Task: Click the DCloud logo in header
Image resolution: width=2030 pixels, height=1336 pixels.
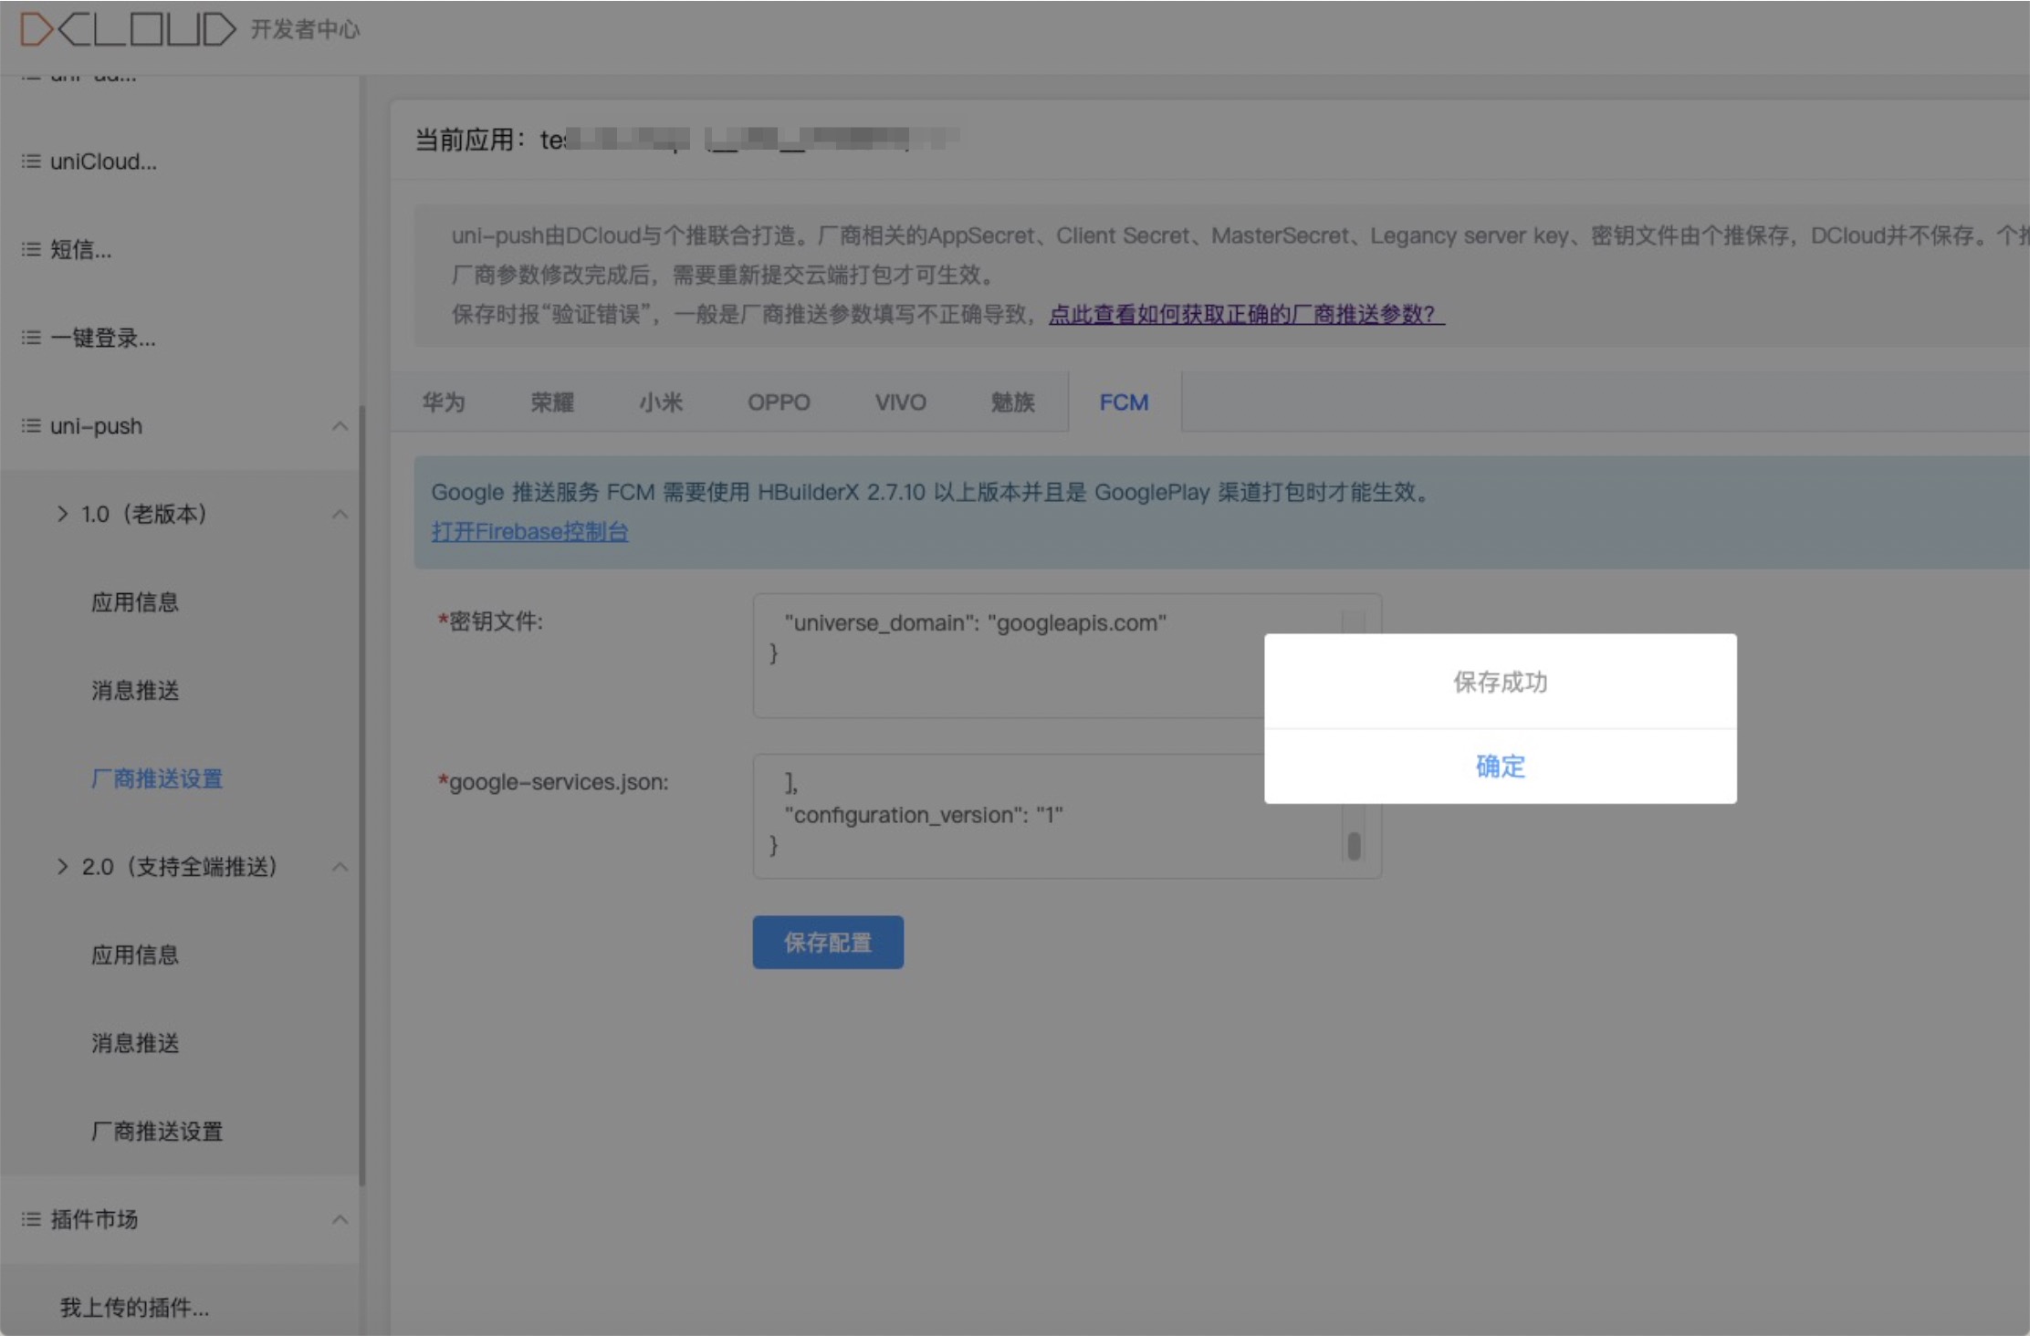Action: click(x=128, y=29)
